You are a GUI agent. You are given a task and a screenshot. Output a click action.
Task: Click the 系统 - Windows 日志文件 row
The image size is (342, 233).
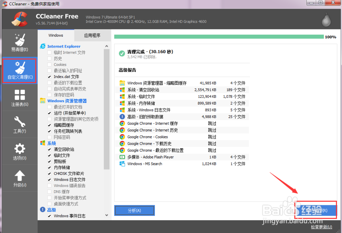[182, 110]
